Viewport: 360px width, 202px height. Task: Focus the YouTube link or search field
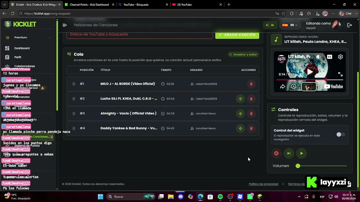140,35
